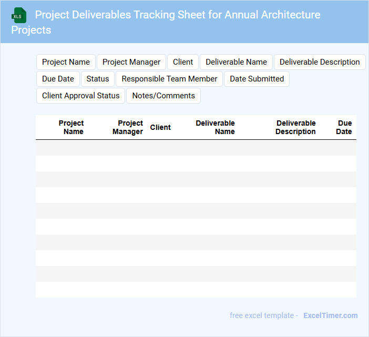
Task: Click the Project Manager column header
Action: (x=128, y=127)
